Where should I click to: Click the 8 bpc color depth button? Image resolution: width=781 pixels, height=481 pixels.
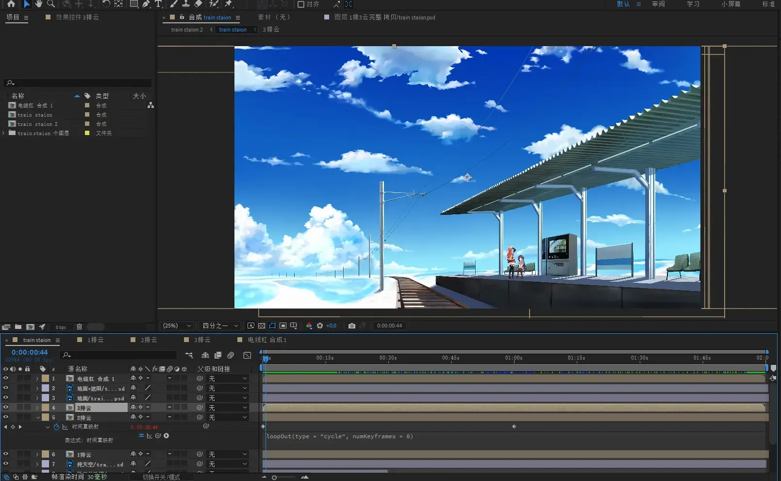click(x=61, y=327)
